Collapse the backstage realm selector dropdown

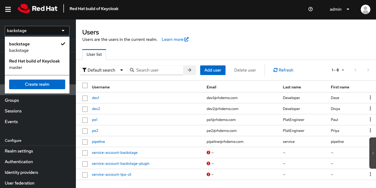37,30
